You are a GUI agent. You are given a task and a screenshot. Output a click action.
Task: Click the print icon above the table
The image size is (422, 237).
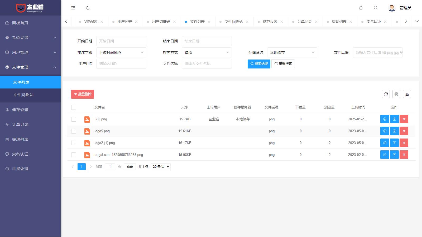coord(396,94)
